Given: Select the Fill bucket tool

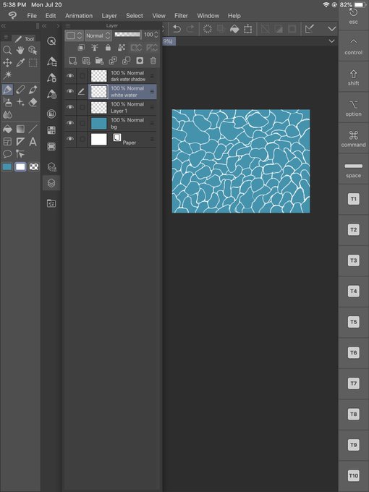Looking at the screenshot, I should 7,129.
